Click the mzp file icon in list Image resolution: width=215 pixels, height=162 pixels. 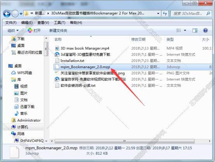coord(57,67)
